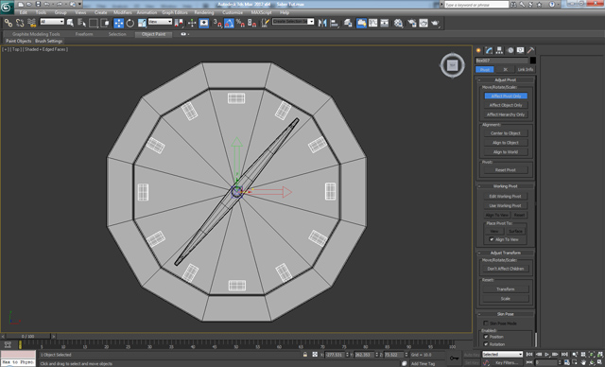
Task: Open Render Setup dialog
Action: click(x=412, y=23)
